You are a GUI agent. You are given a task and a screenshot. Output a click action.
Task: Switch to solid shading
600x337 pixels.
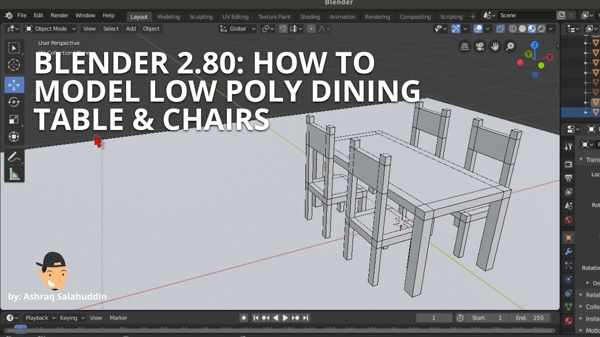coord(522,29)
